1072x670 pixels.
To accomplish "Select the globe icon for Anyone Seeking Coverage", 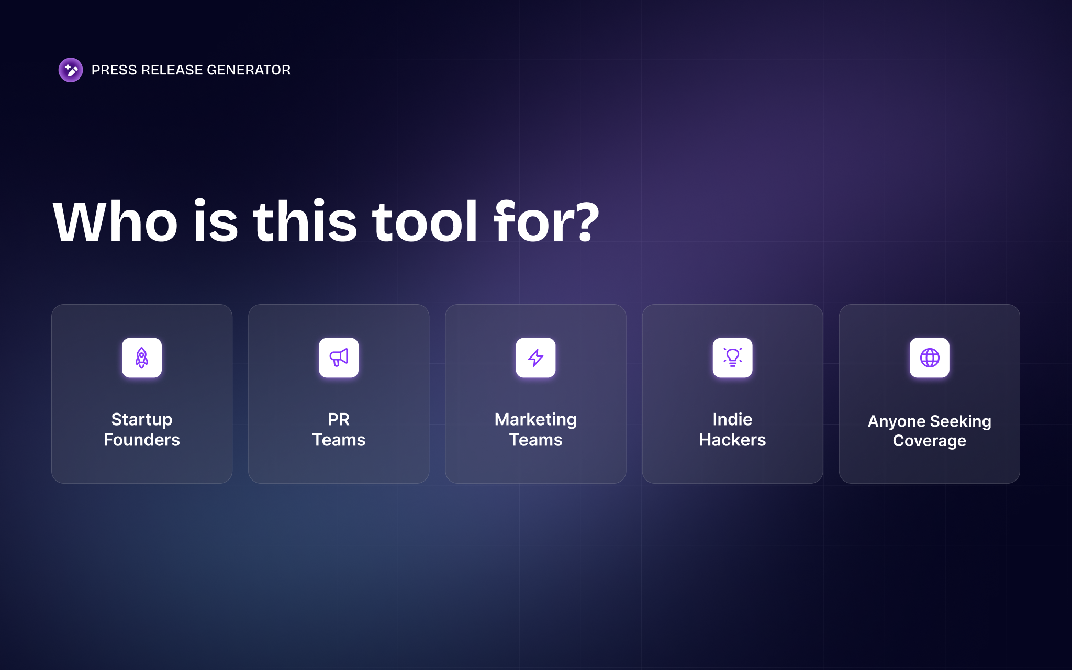I will (x=930, y=358).
